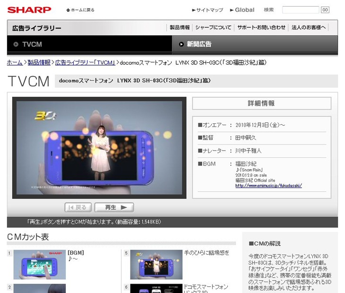Click the 広告ライブラリー「TVCM」 breadcrumb link
This screenshot has width=345, height=293.
(85, 63)
